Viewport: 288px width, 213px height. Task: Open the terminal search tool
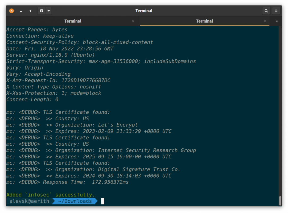pyautogui.click(x=266, y=11)
